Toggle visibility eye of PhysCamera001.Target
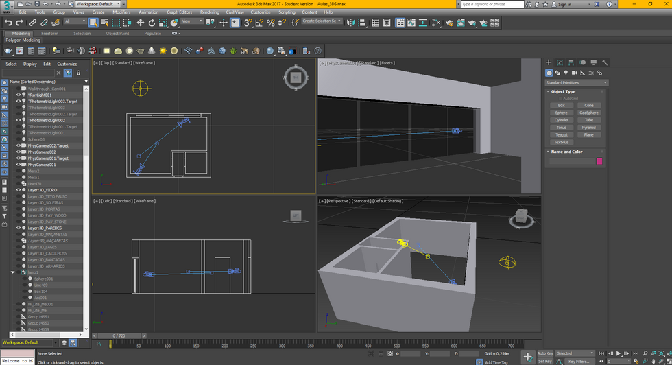The height and width of the screenshot is (365, 672). click(x=19, y=158)
